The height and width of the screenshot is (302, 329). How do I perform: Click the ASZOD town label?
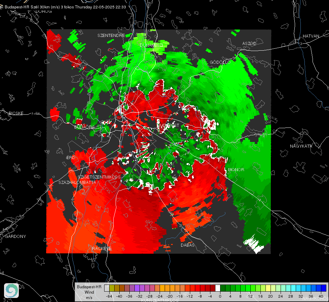(x=249, y=43)
